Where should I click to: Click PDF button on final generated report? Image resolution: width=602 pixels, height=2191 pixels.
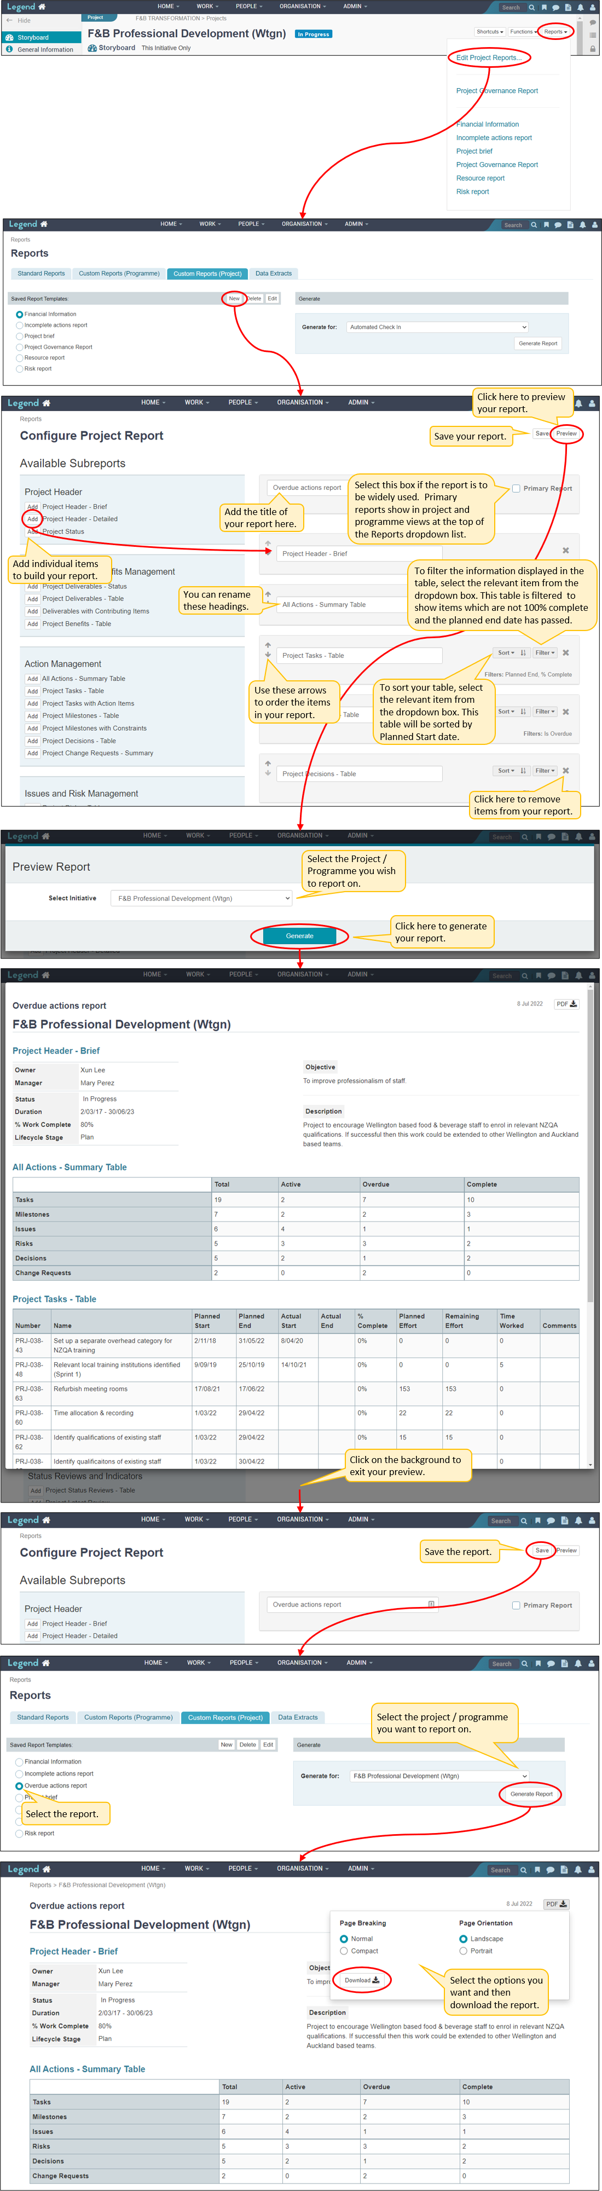coord(557,1904)
